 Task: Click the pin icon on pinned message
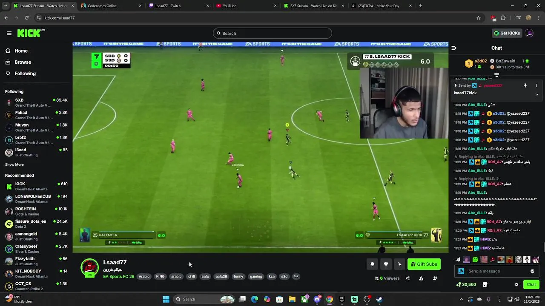525,85
